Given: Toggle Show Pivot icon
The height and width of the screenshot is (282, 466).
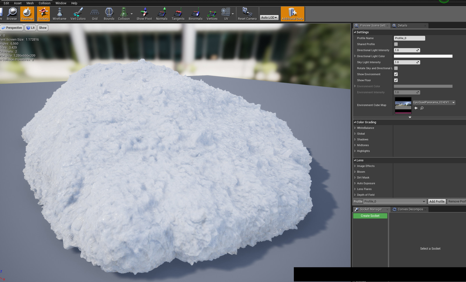Looking at the screenshot, I should 144,14.
